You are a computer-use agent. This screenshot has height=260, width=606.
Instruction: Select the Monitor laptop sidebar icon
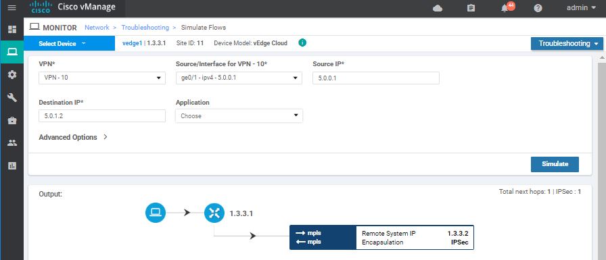click(x=12, y=52)
